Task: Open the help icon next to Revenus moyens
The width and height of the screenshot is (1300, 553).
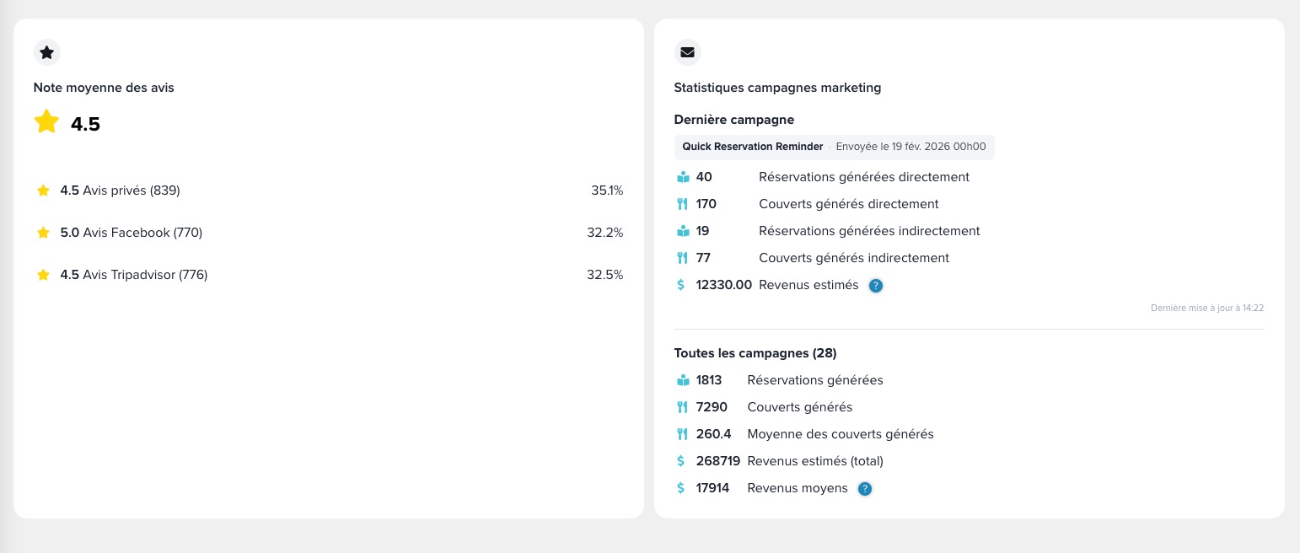Action: coord(864,489)
